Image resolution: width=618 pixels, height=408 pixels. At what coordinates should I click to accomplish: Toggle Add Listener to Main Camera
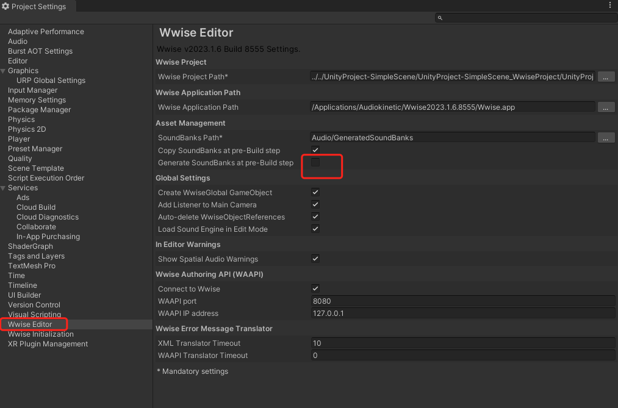point(315,204)
